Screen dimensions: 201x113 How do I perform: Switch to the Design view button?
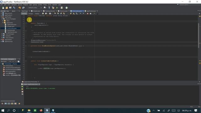coord(30,13)
